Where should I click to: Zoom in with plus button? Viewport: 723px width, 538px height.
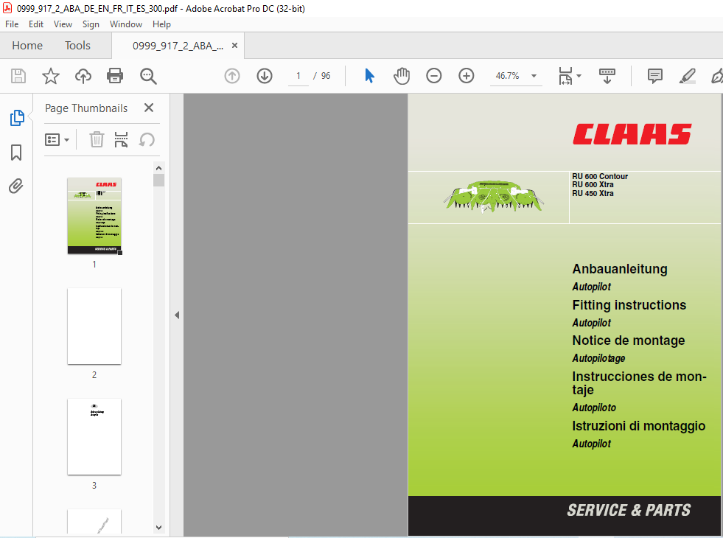pyautogui.click(x=467, y=76)
